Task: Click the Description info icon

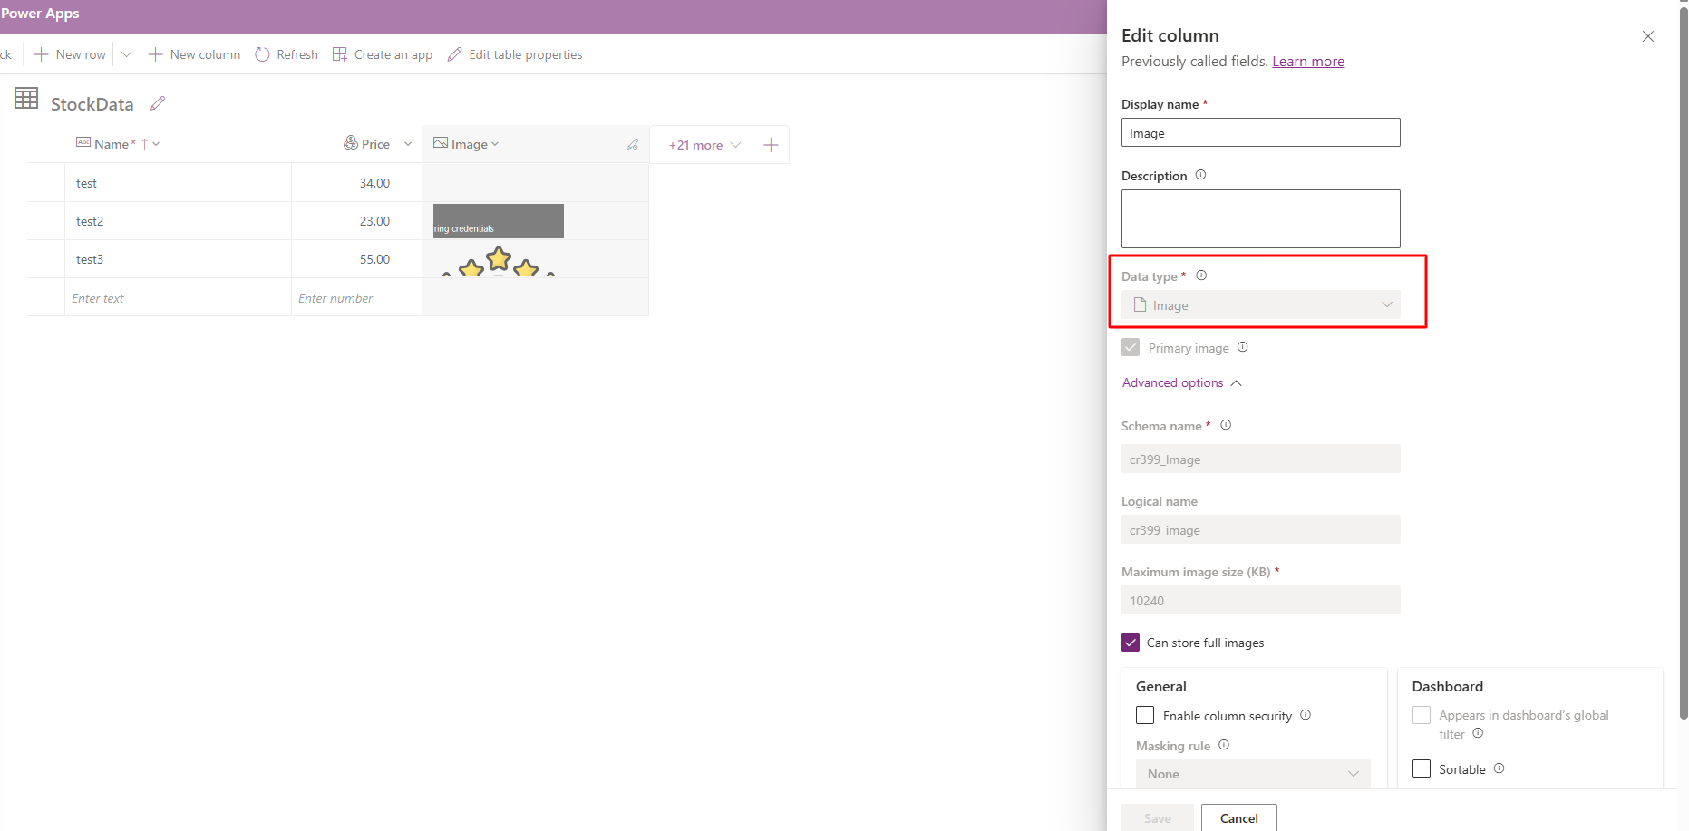Action: tap(1200, 175)
